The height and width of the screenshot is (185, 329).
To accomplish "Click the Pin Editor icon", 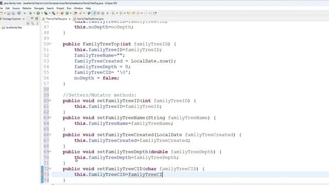I will pos(155,13).
